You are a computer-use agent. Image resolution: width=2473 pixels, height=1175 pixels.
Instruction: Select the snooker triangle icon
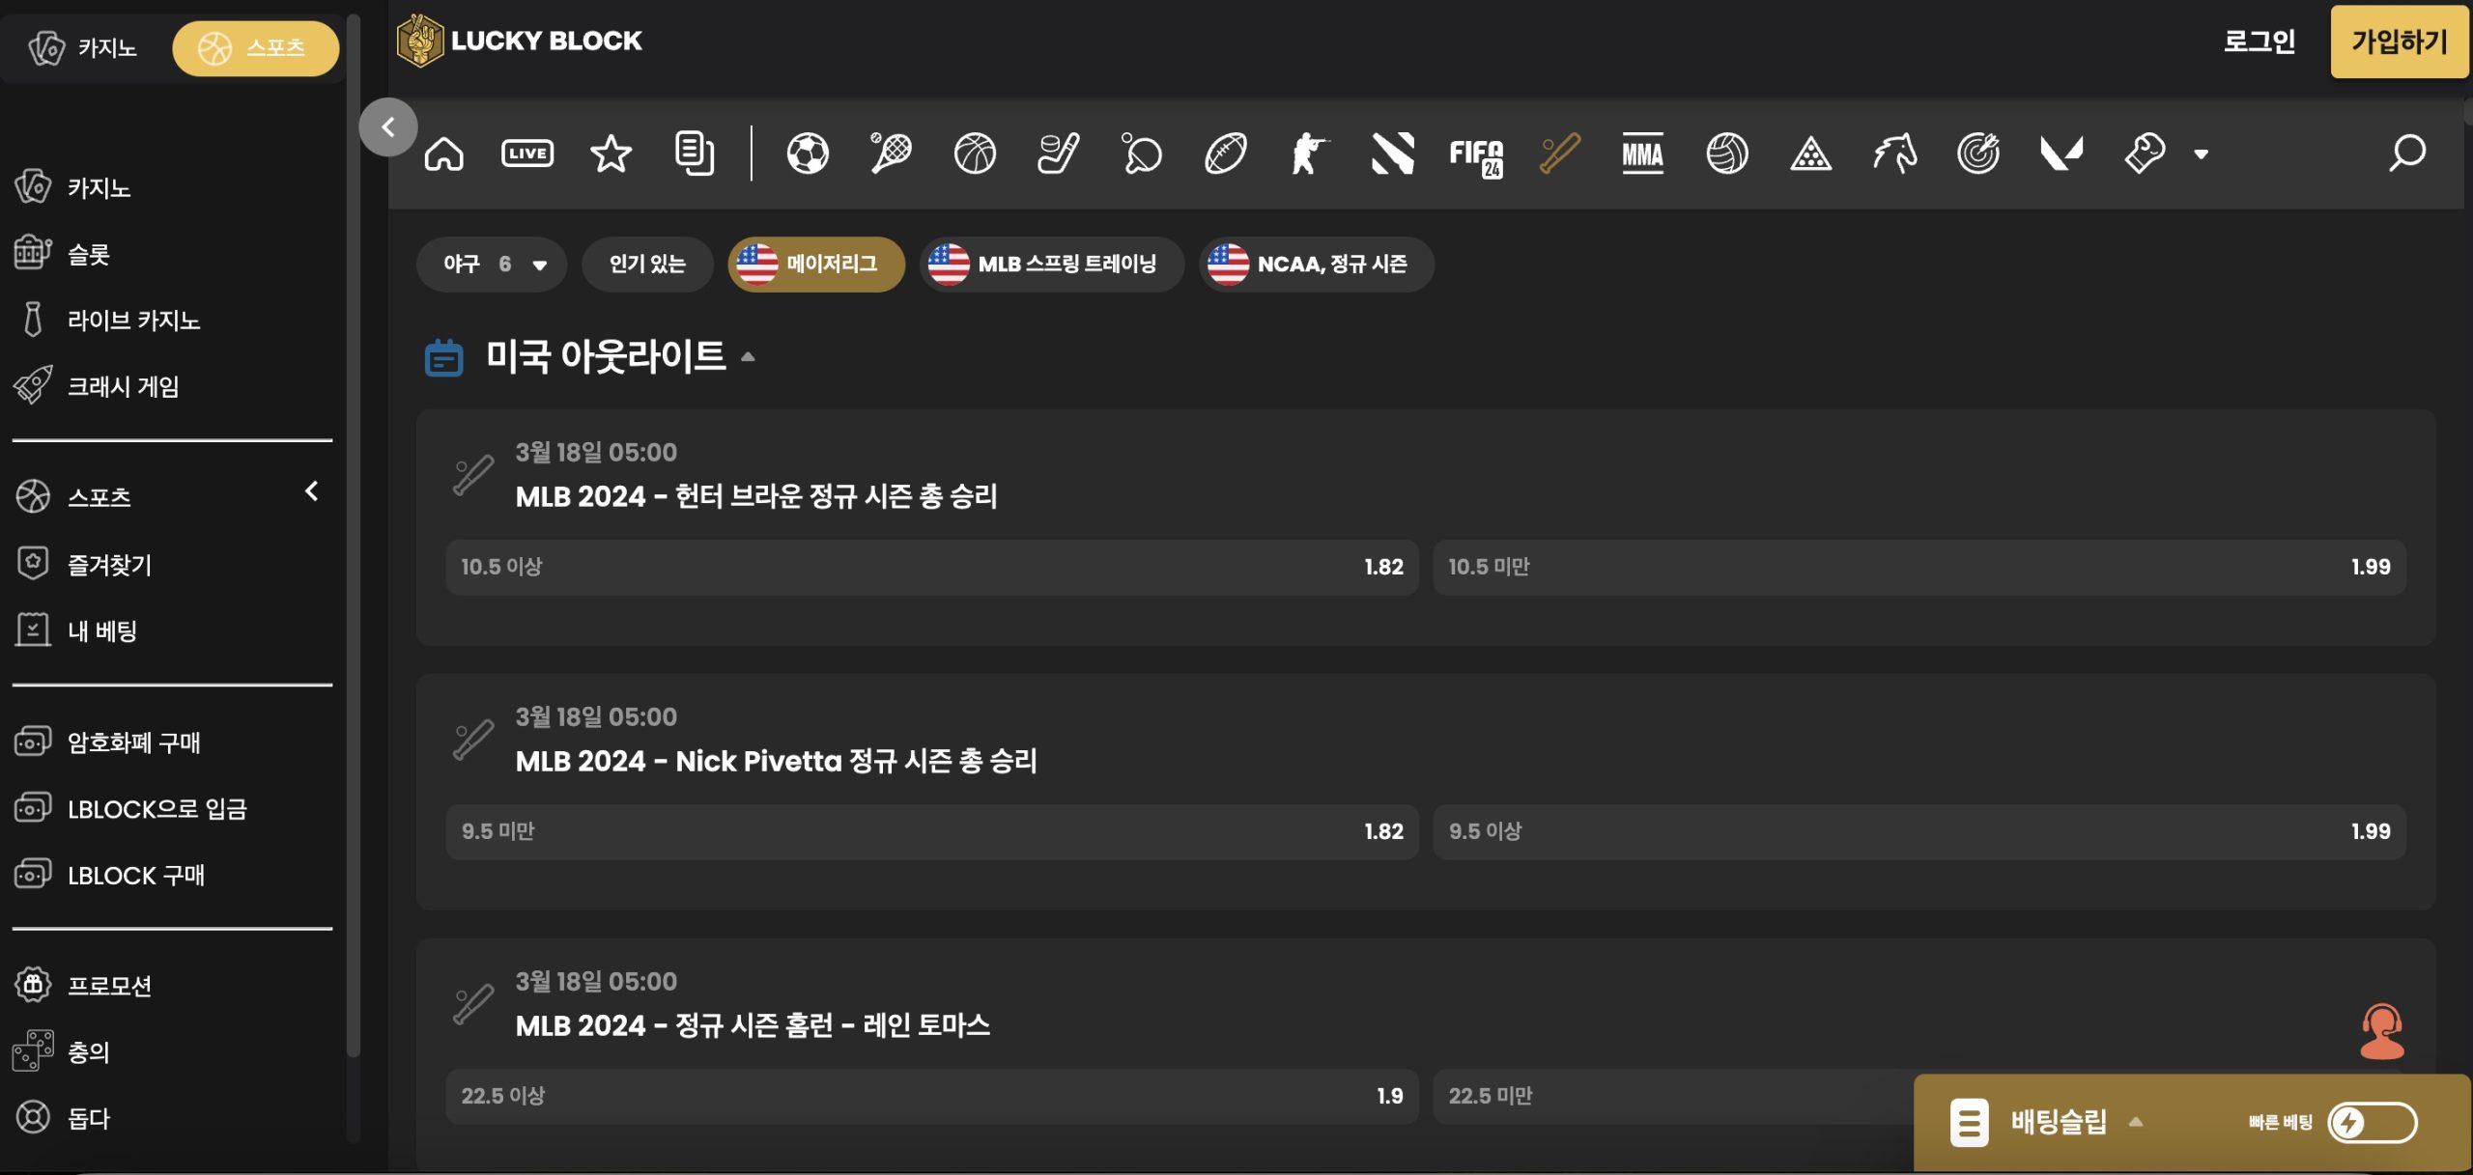(1810, 154)
